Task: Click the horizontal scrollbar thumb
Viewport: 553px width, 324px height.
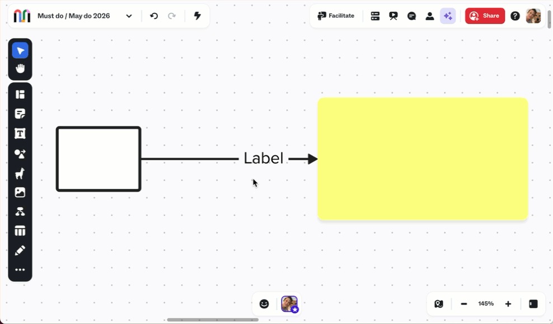Action: (x=213, y=320)
